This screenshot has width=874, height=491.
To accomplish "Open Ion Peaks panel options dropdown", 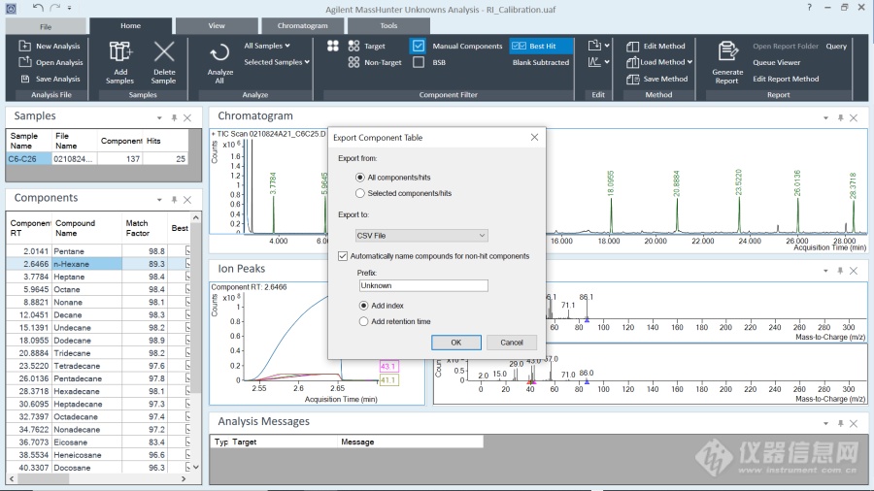I will [x=825, y=271].
